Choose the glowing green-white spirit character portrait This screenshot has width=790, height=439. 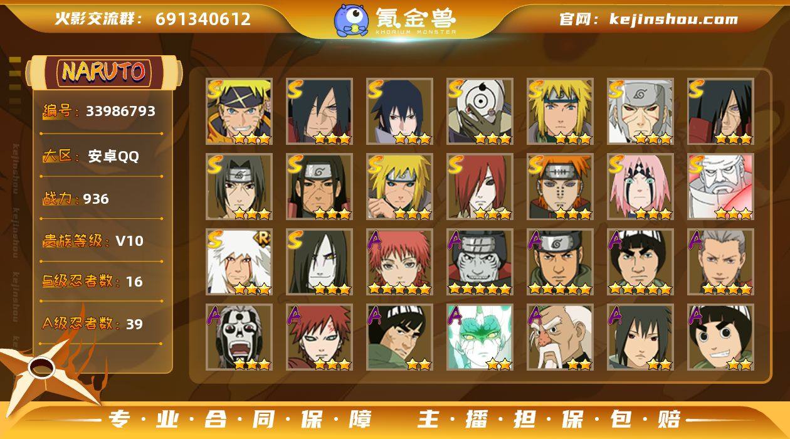tap(480, 337)
